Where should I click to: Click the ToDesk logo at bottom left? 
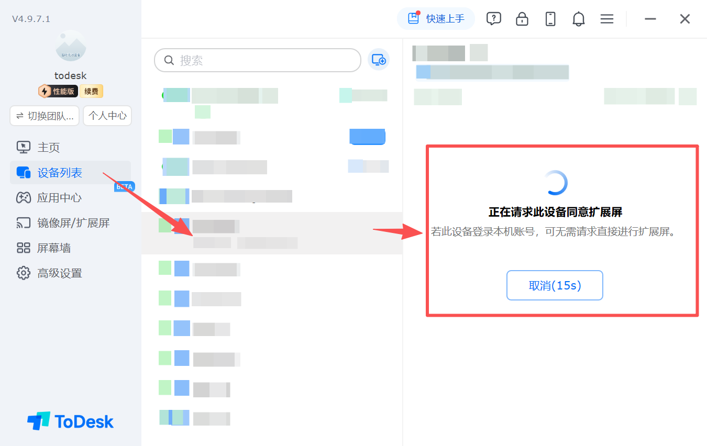(x=70, y=421)
